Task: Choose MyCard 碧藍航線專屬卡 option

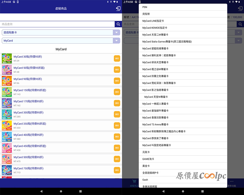Action: [x=183, y=48]
